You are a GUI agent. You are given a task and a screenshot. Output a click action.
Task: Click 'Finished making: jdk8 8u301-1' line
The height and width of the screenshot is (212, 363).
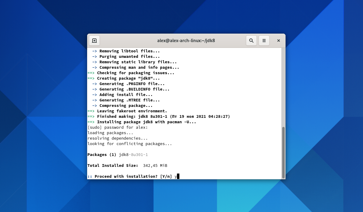(159, 117)
